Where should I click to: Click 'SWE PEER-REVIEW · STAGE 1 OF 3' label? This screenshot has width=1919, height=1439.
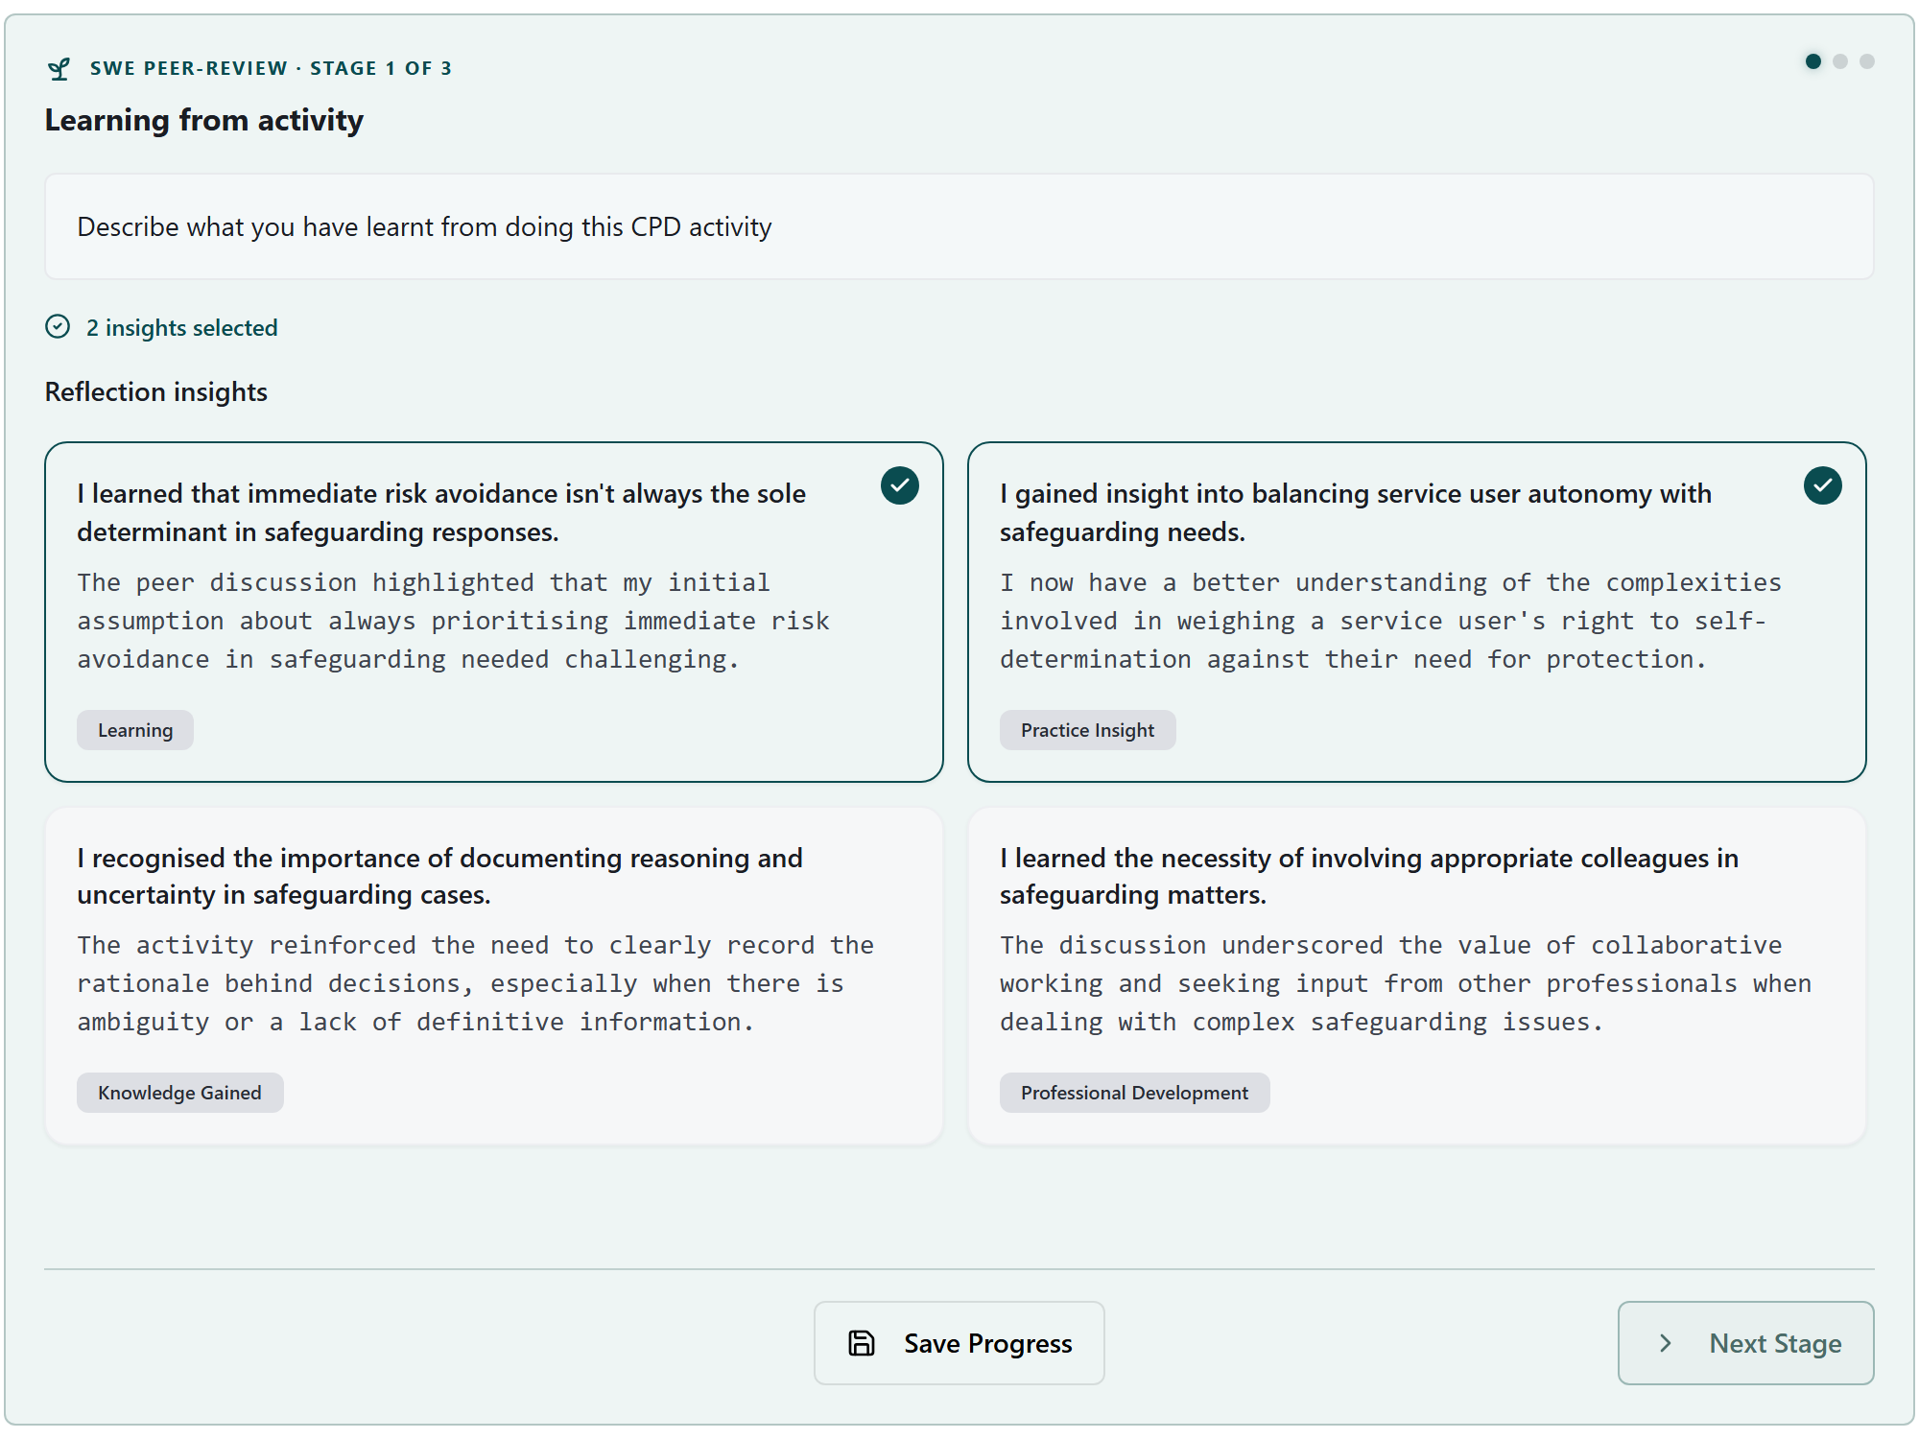tap(271, 68)
